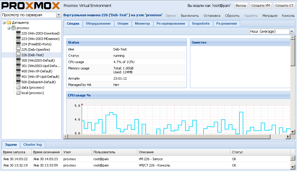Open the Монитор tab

[x=142, y=24]
